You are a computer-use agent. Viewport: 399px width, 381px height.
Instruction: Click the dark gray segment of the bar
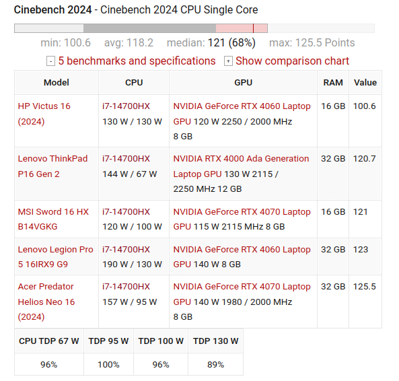149,28
